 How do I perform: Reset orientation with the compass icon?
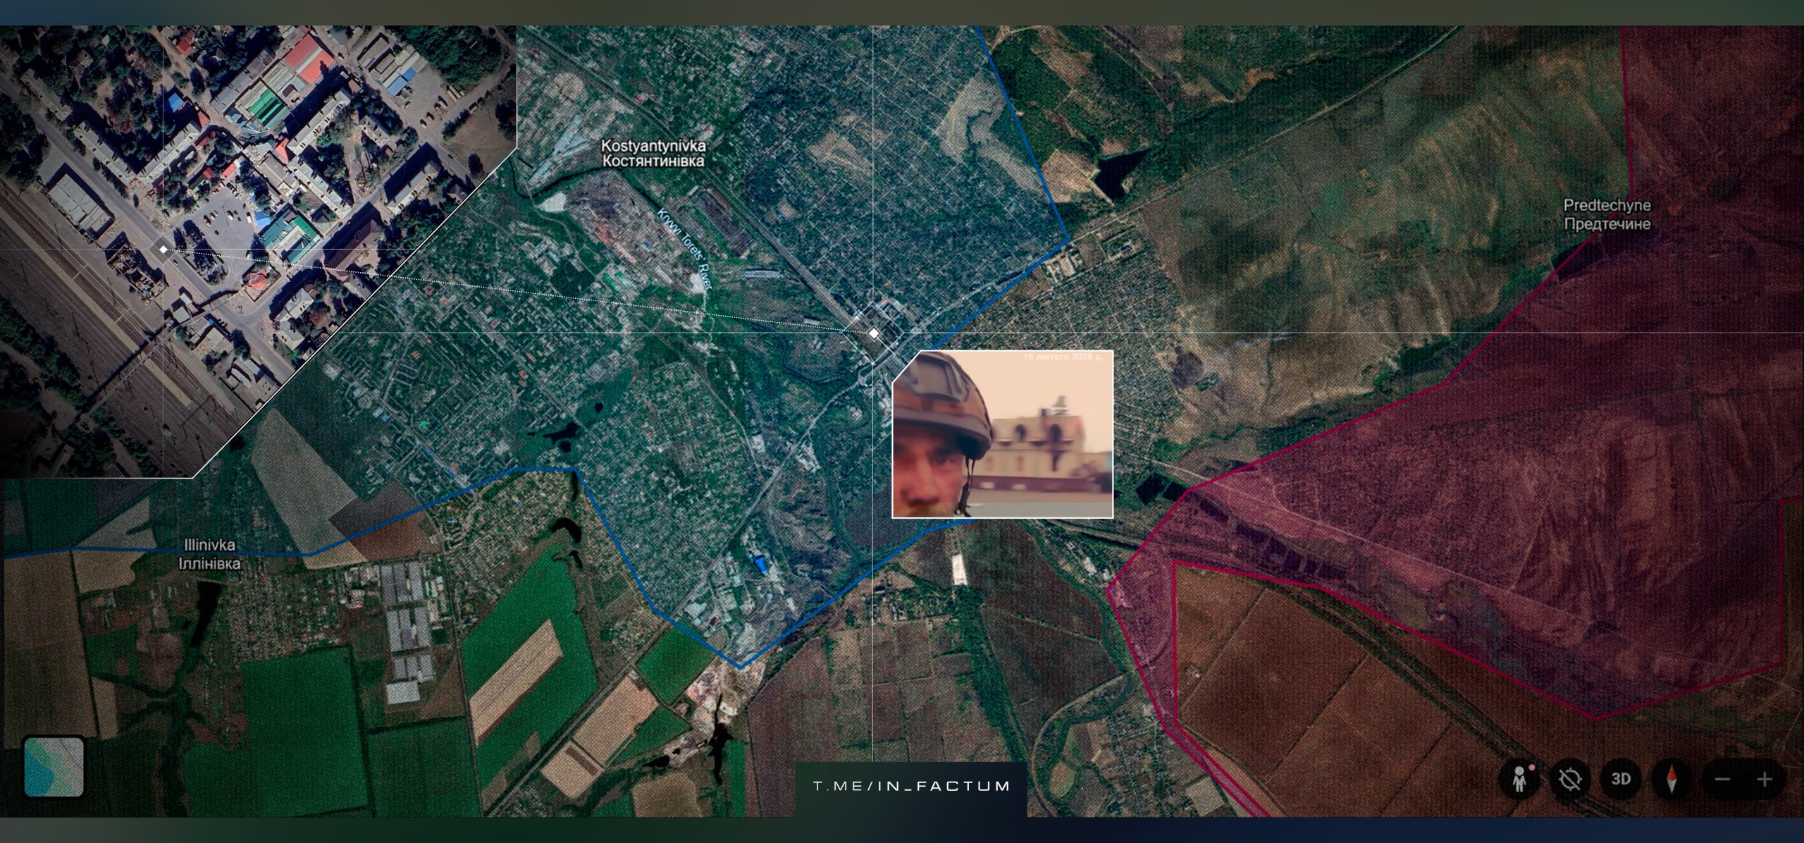coord(1672,780)
